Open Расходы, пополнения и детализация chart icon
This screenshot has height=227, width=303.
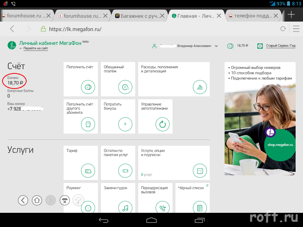(x=200, y=87)
